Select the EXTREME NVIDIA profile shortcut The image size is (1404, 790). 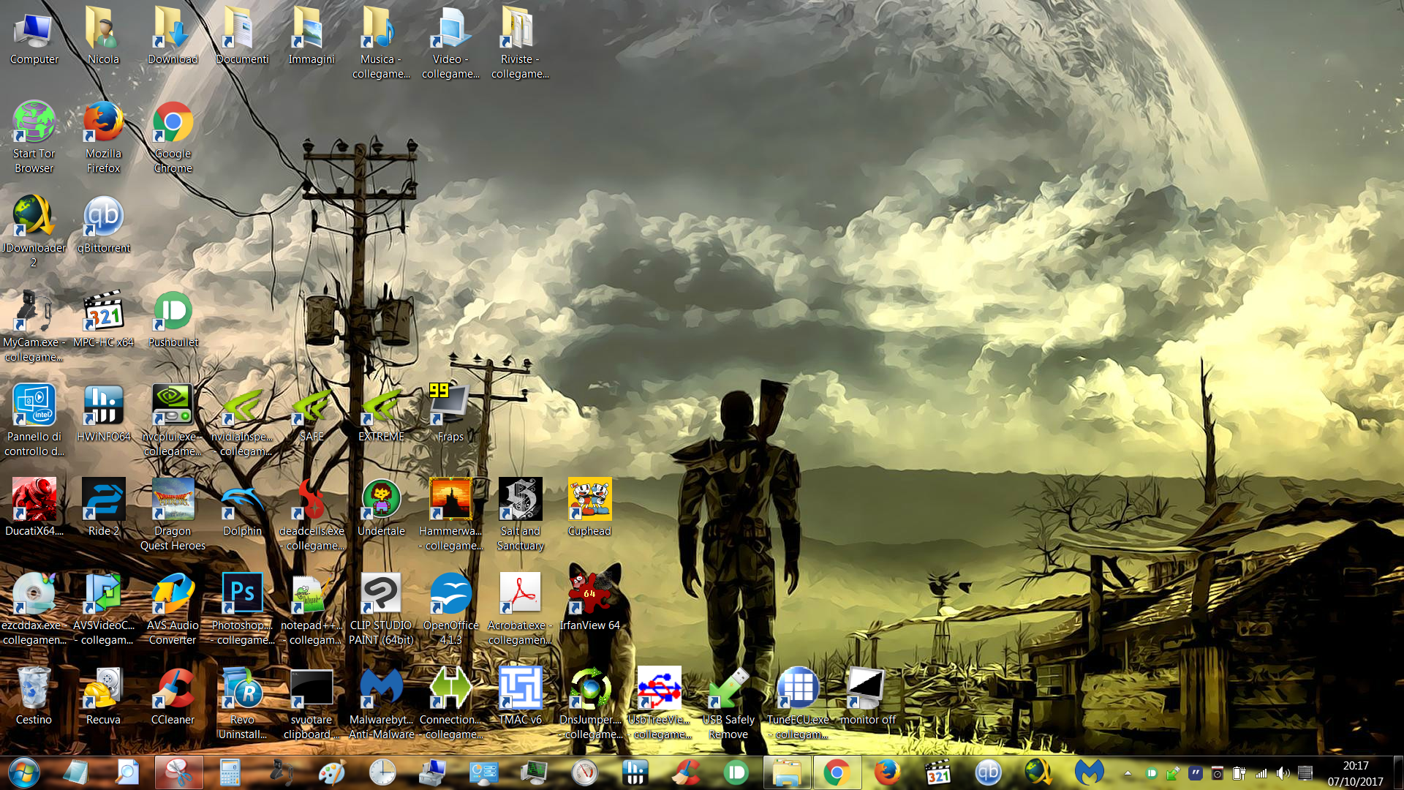(x=381, y=413)
